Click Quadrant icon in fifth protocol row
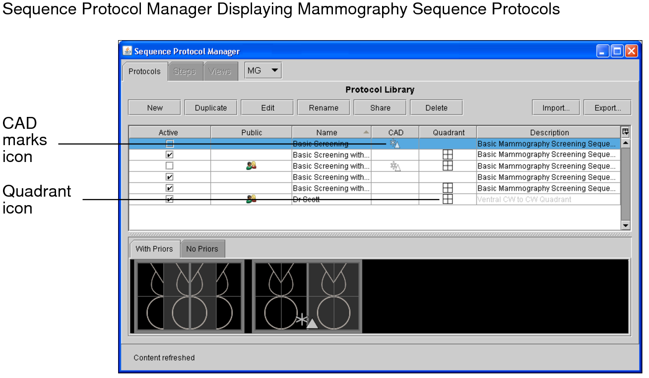The height and width of the screenshot is (378, 649). pos(448,188)
